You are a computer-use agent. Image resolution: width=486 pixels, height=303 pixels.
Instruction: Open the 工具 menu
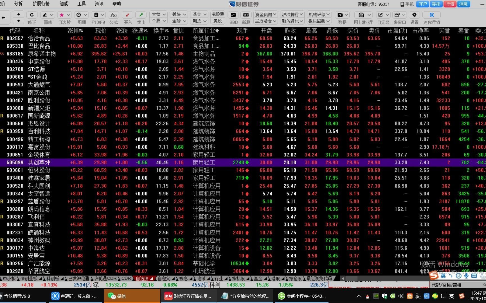pos(82,4)
